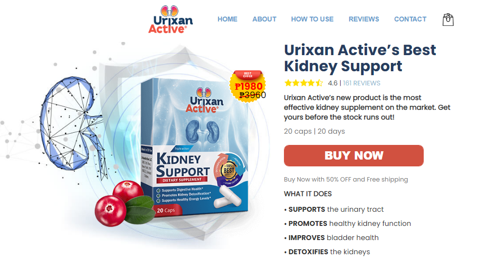This screenshot has width=498, height=263.
Task: Open the 161 Reviews link
Action: [362, 83]
